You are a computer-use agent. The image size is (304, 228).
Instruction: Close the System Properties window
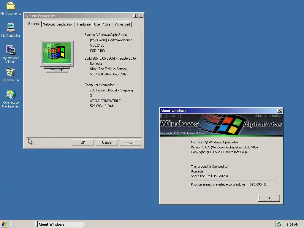(141, 16)
